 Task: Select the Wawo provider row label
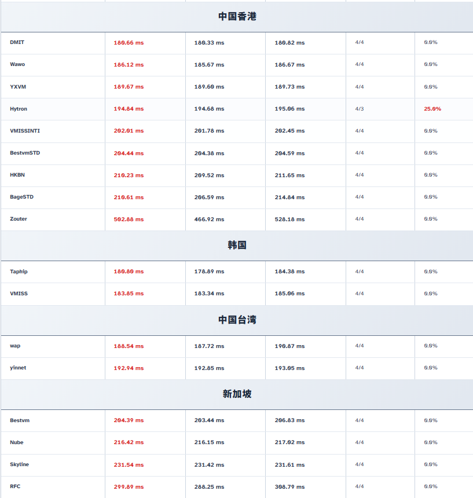[x=17, y=64]
